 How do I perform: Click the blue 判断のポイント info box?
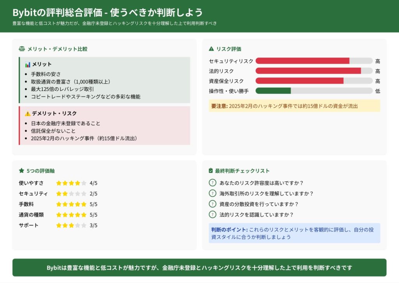(x=294, y=233)
